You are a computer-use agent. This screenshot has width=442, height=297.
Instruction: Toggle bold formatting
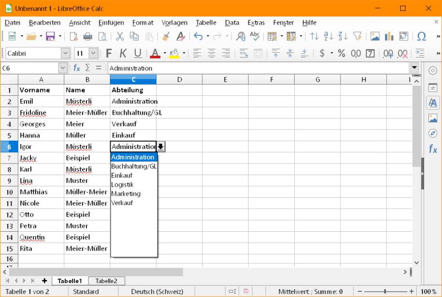tap(108, 53)
